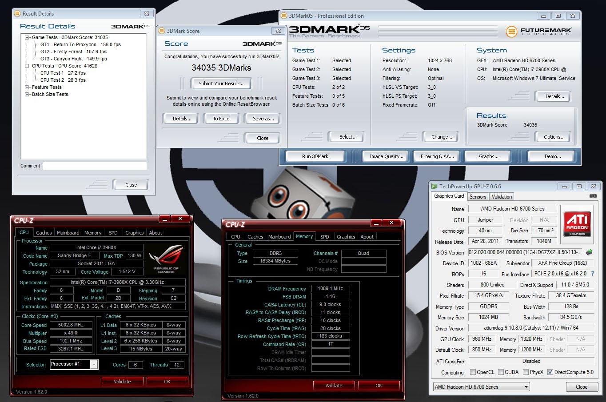This screenshot has width=606, height=402.
Task: Click the 3DMark Score window title icon
Action: (x=161, y=31)
